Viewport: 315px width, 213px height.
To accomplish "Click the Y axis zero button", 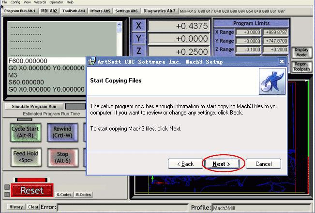I will click(x=138, y=38).
